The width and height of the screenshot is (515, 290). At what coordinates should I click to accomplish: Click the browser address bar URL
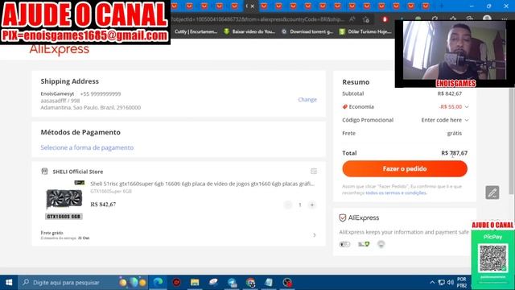click(x=257, y=19)
